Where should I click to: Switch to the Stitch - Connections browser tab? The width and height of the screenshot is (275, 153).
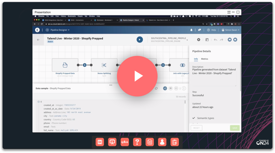click(x=80, y=20)
